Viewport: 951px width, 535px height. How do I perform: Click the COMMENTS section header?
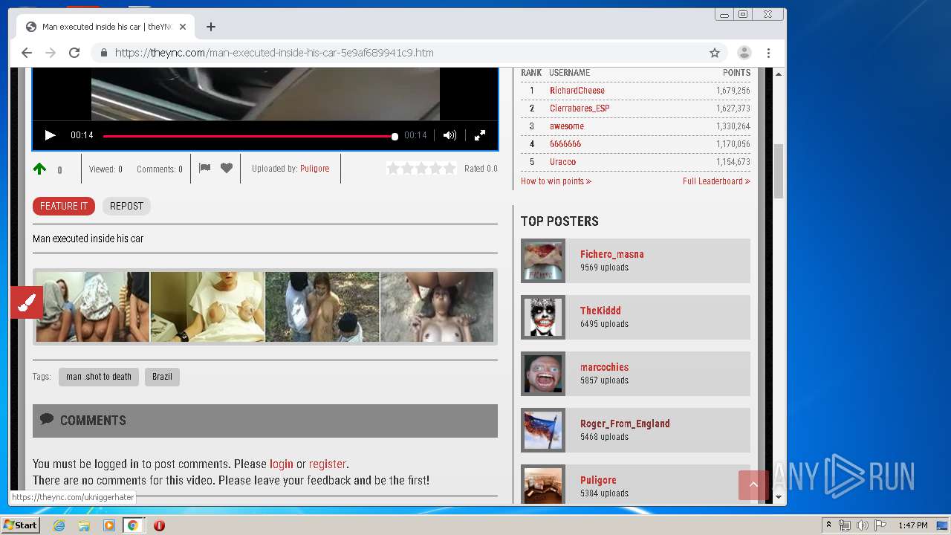pos(265,421)
